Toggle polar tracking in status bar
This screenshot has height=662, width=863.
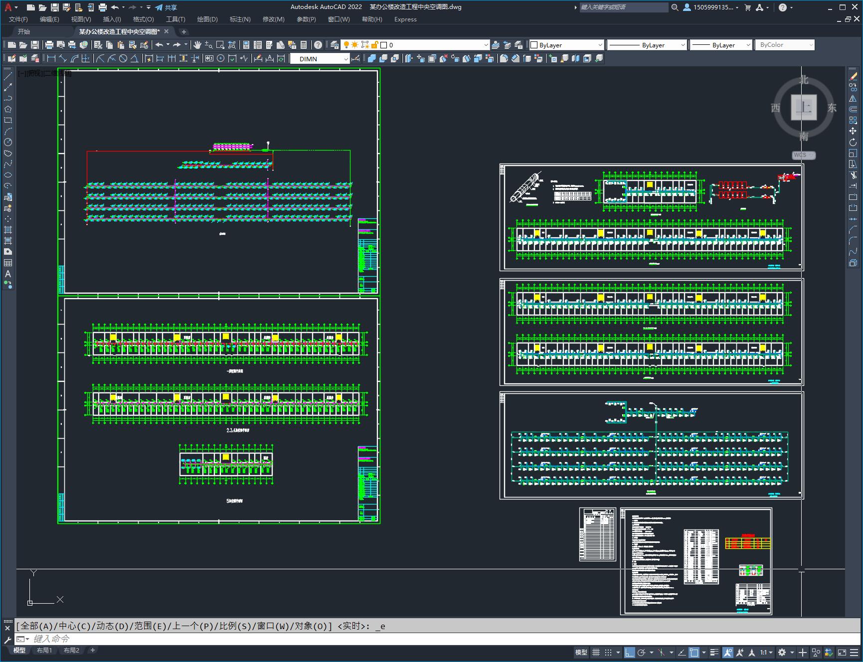click(x=642, y=652)
